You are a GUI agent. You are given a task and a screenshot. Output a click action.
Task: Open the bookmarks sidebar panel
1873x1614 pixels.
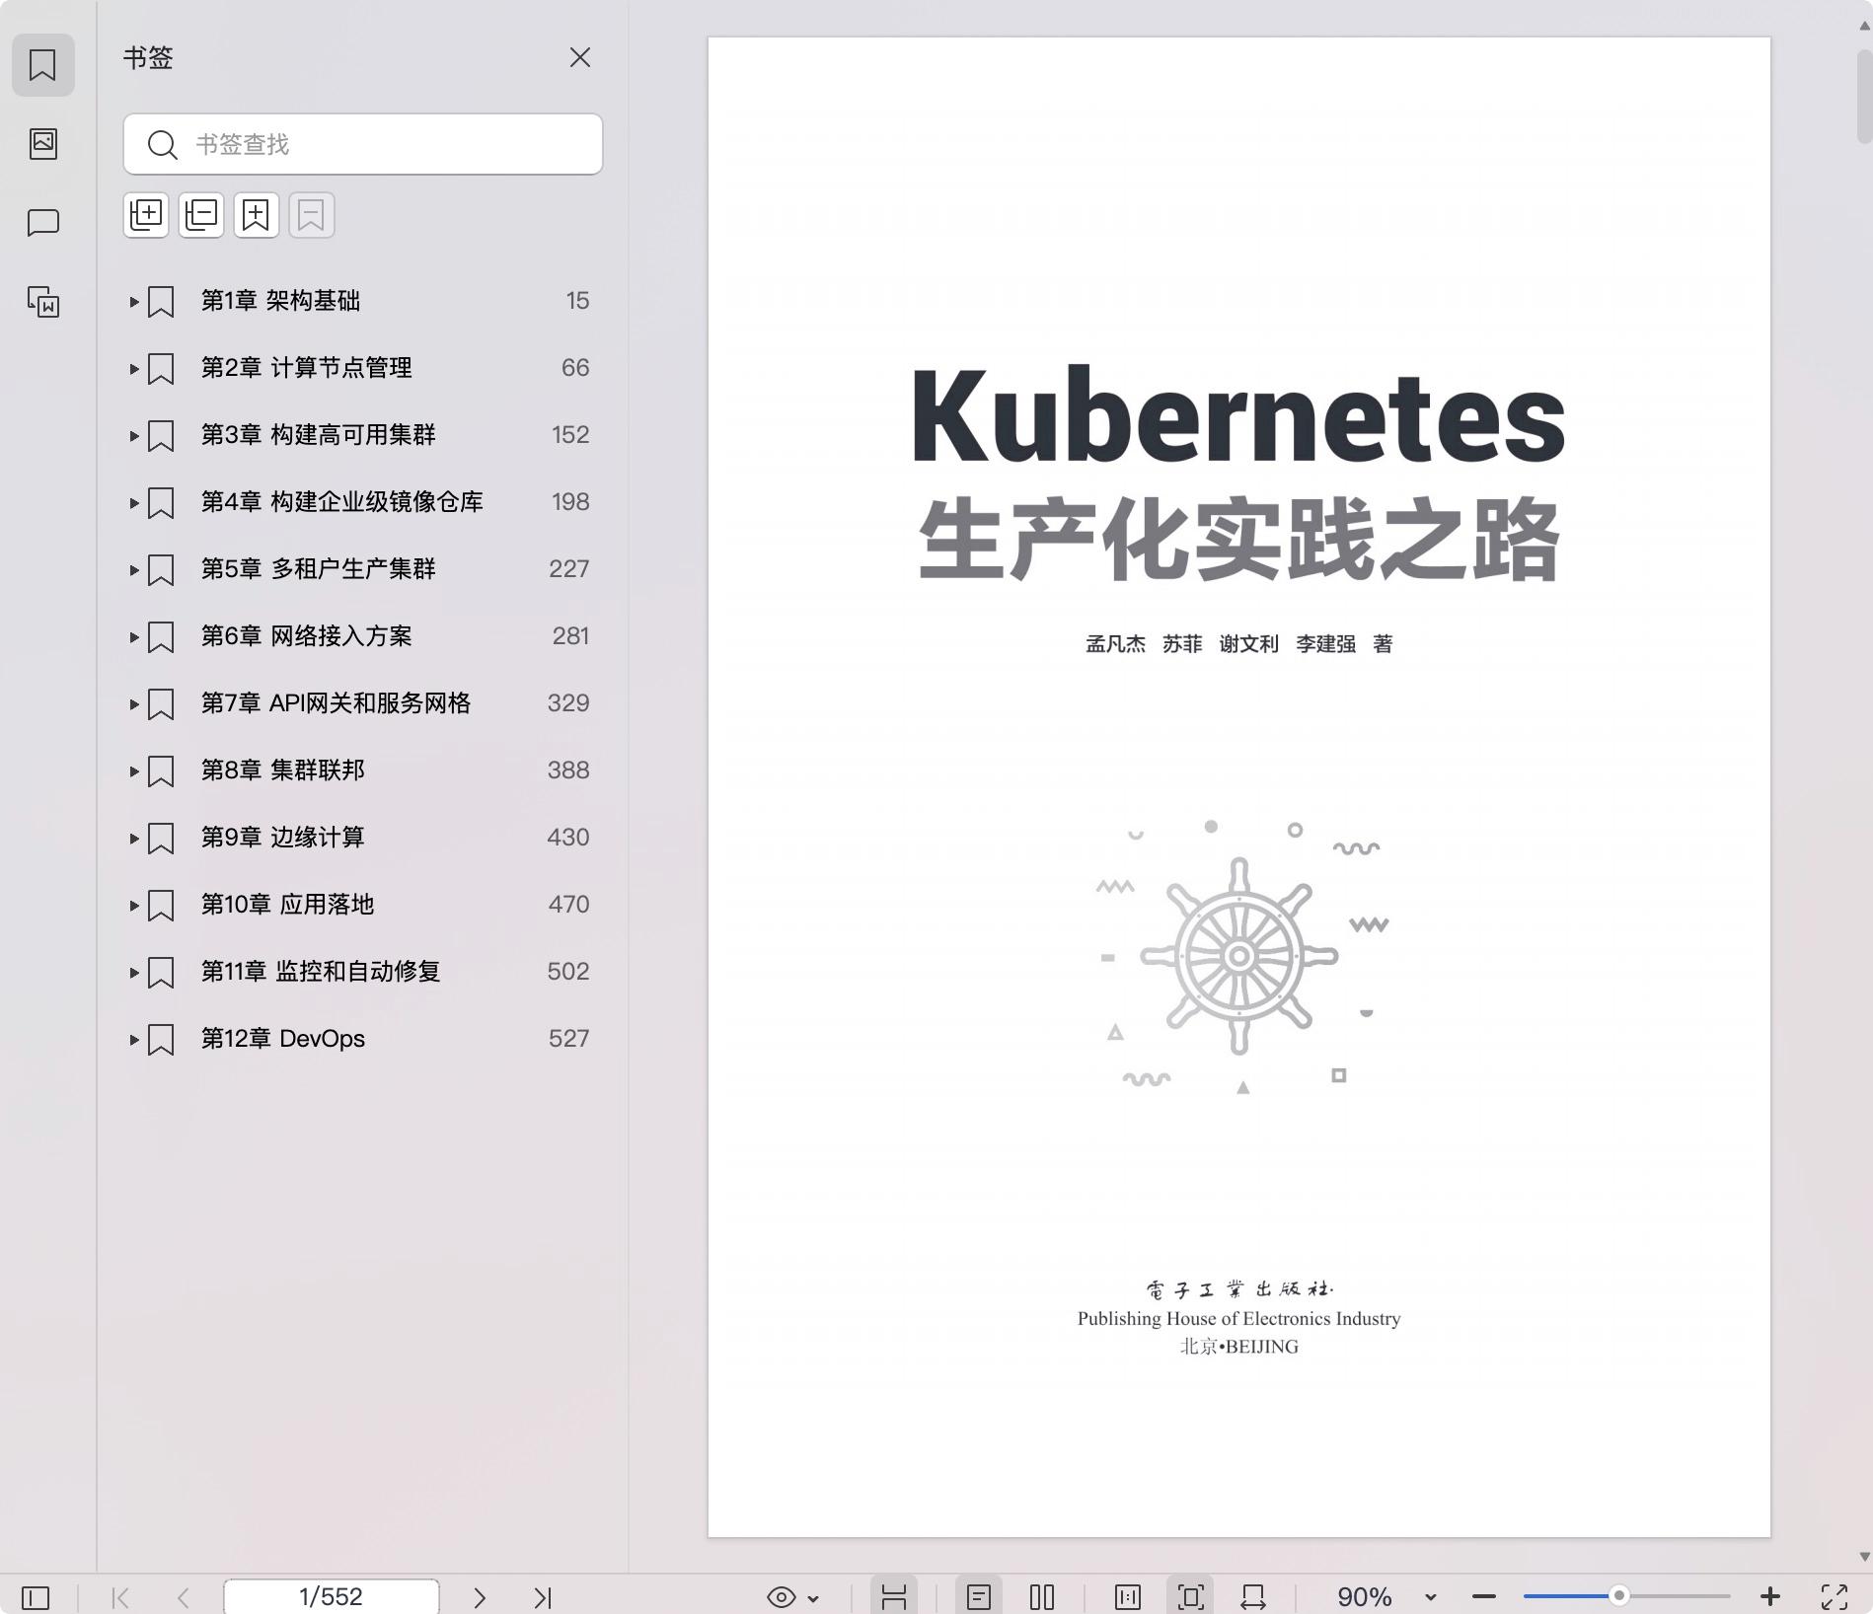[42, 65]
